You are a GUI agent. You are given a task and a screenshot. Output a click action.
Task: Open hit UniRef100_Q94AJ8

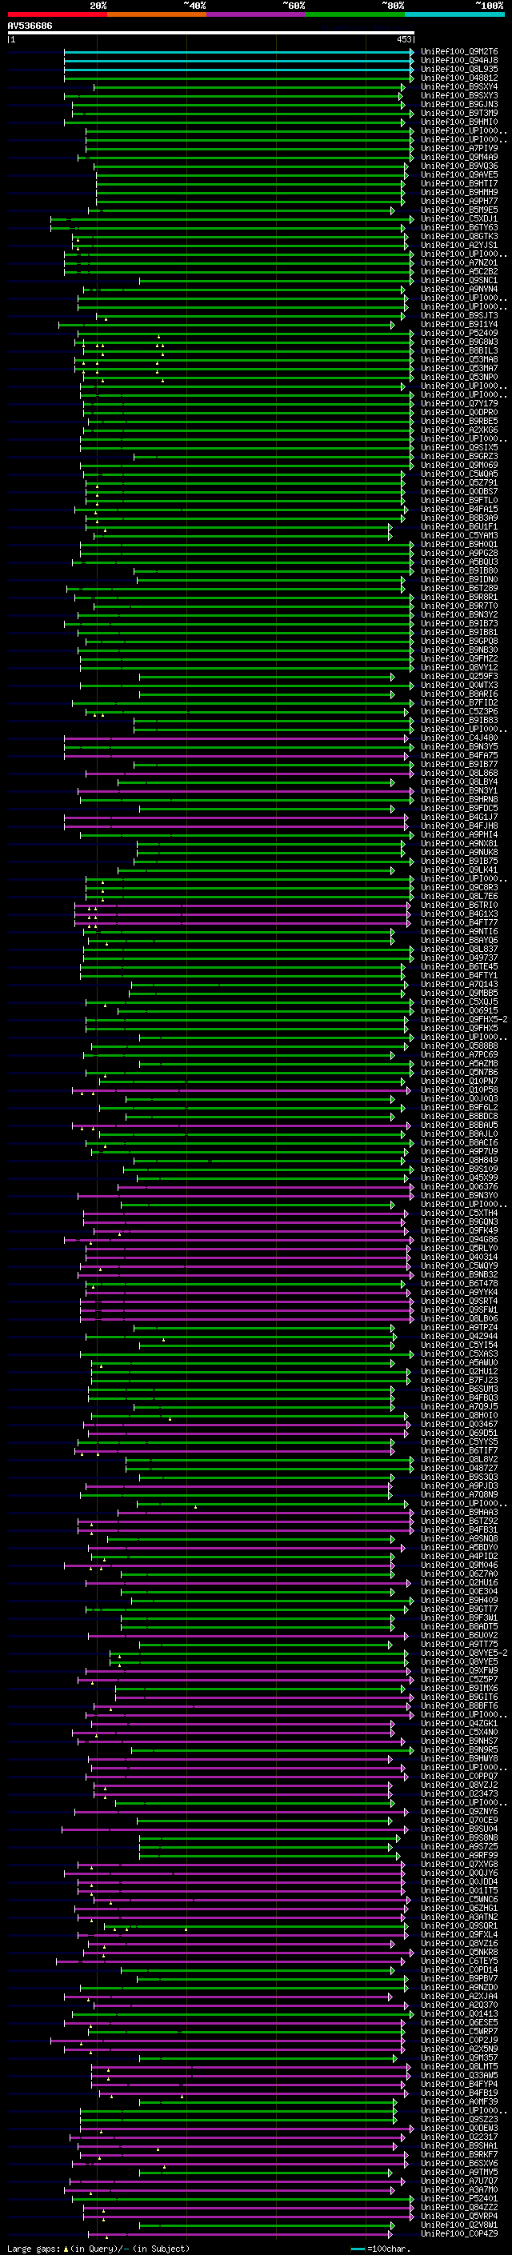tap(459, 61)
